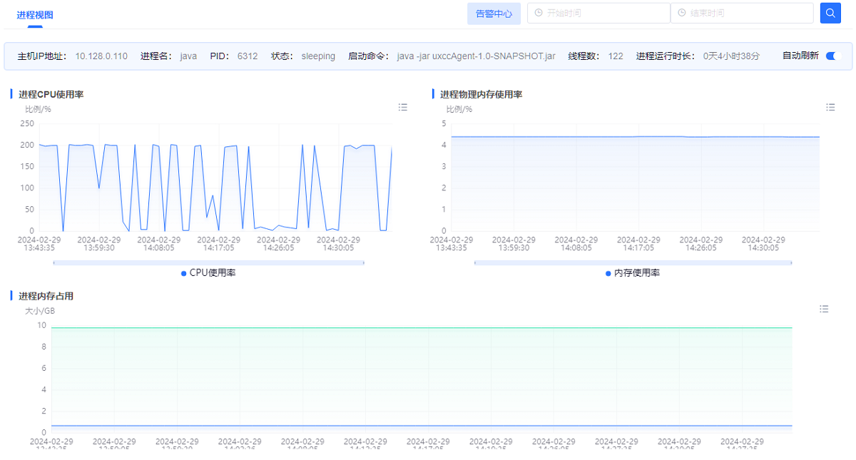Click the blue dot beside 内存使用率 legend
The width and height of the screenshot is (856, 460).
(x=608, y=273)
